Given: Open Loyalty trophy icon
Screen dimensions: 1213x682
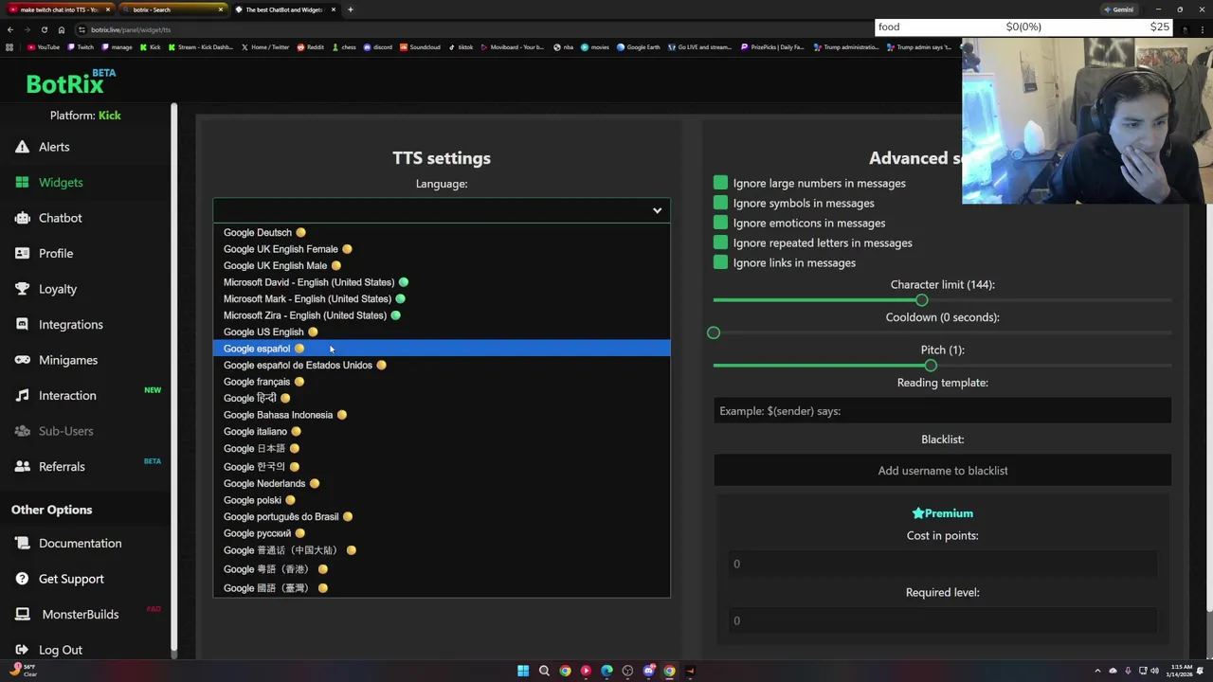Looking at the screenshot, I should click(x=22, y=289).
